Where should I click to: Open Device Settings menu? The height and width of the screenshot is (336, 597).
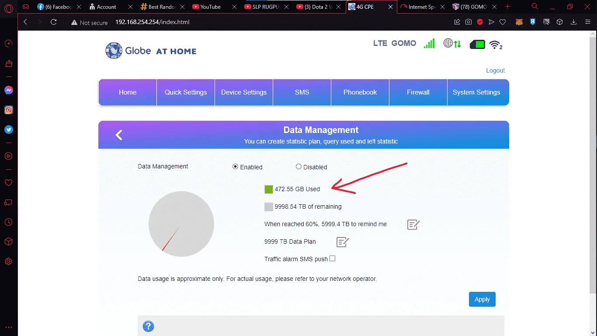[244, 92]
